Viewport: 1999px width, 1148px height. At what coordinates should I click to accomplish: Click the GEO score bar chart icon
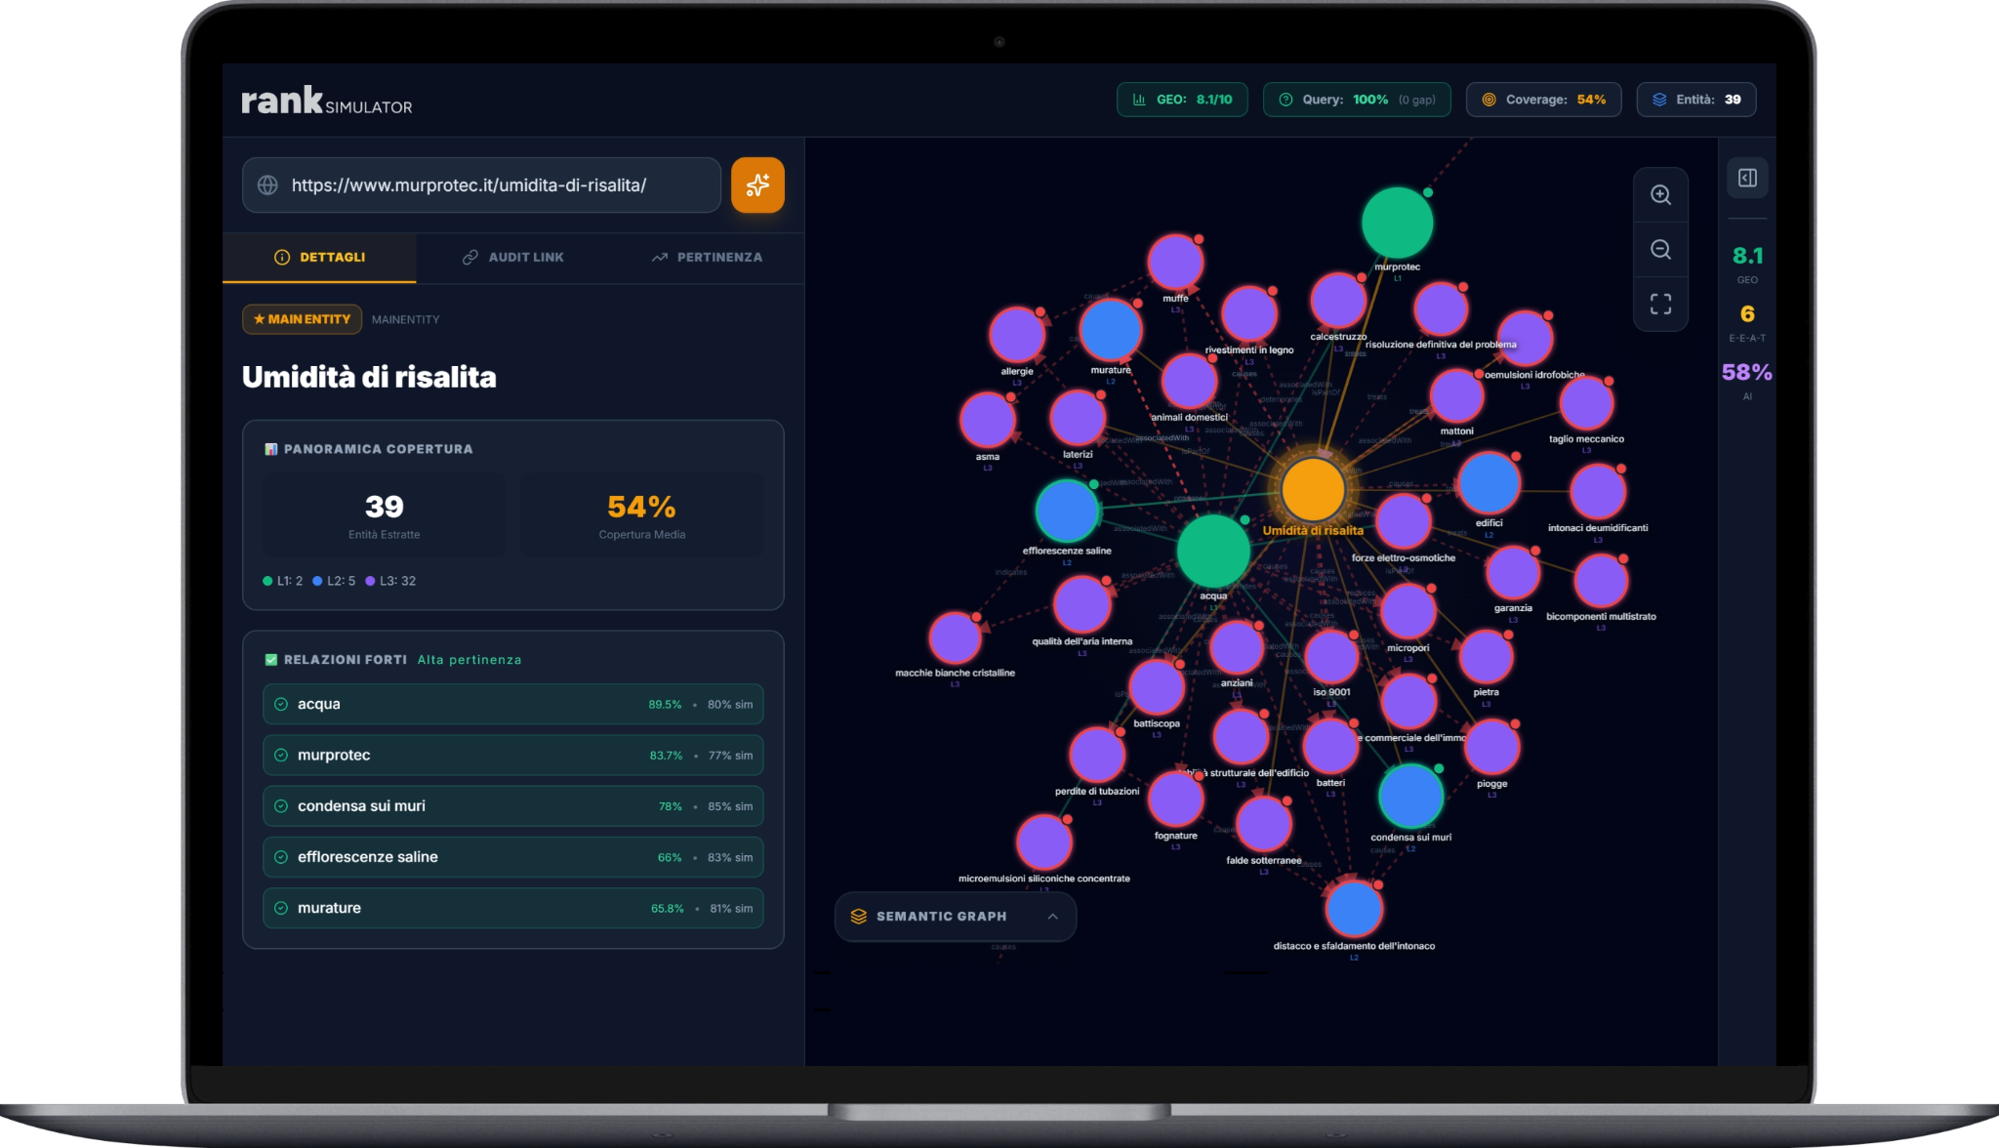pos(1139,100)
